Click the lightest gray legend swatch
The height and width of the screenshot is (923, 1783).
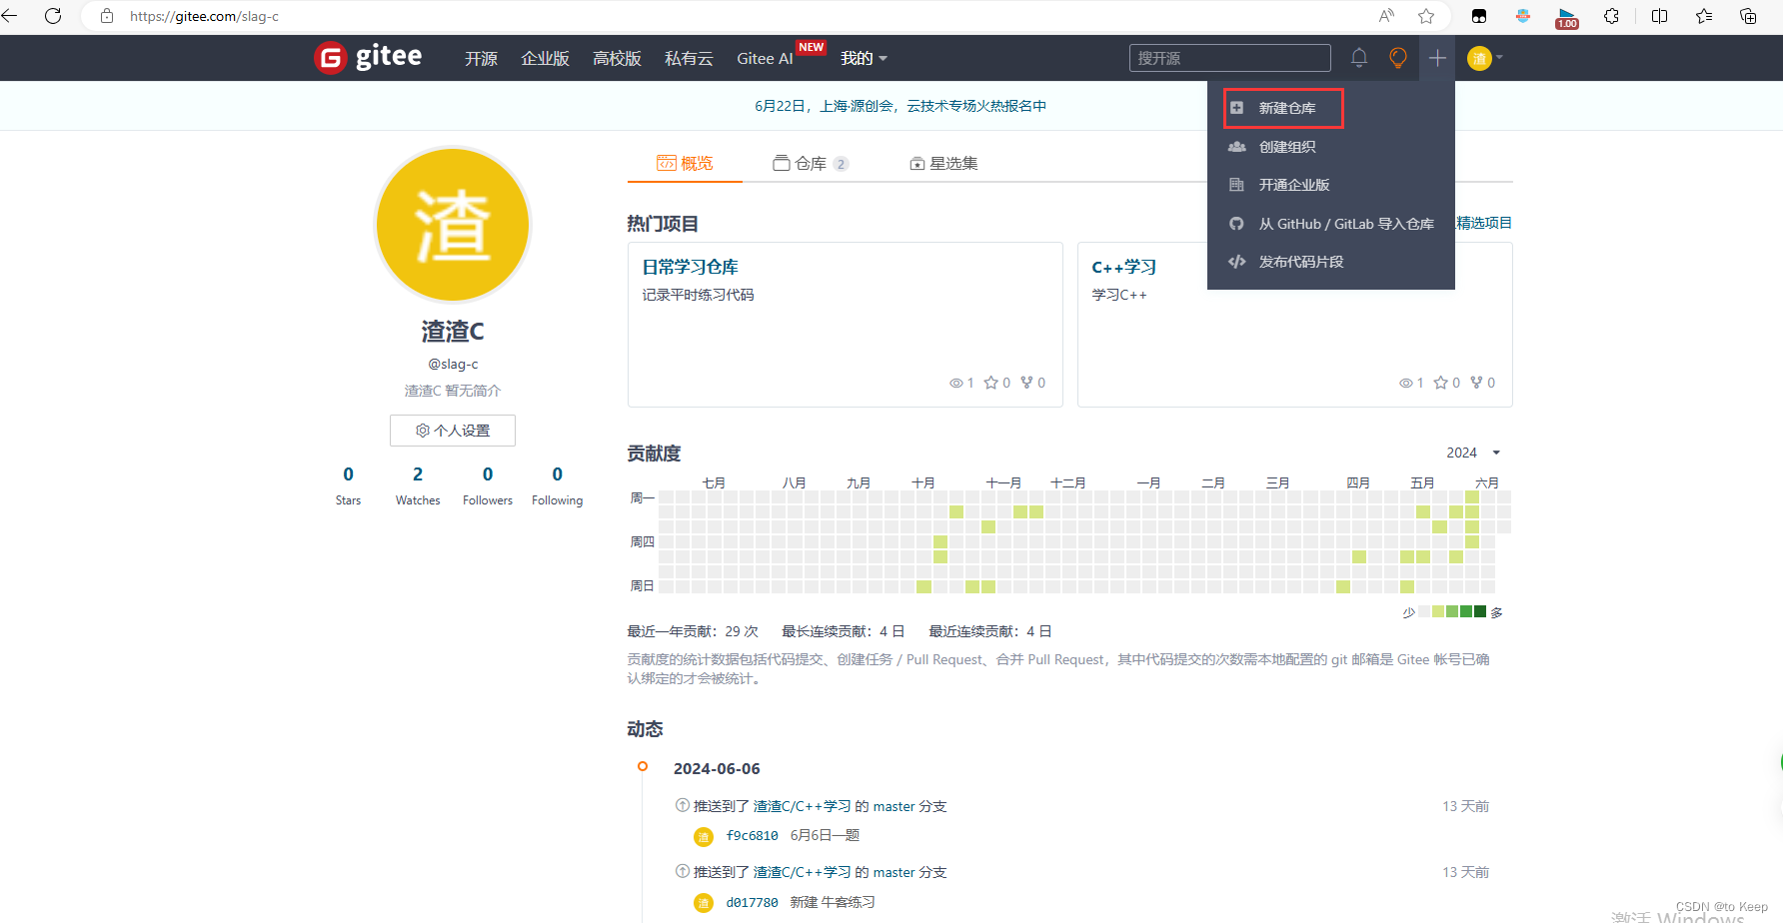[x=1424, y=611]
